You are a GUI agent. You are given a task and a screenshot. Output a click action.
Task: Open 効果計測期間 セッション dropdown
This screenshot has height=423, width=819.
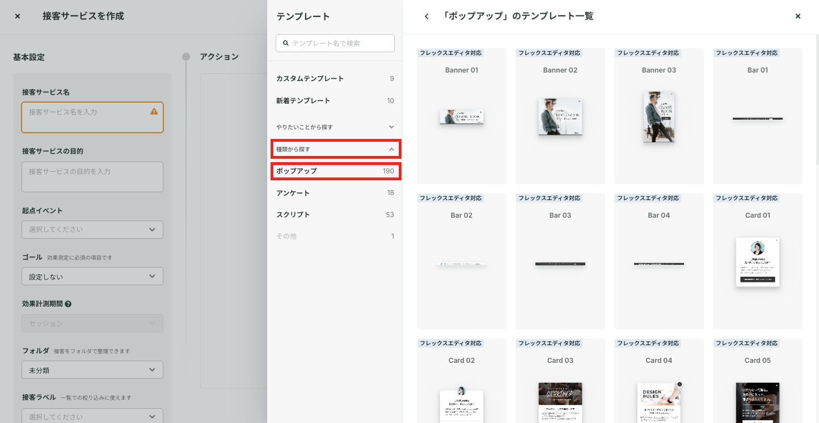click(92, 323)
